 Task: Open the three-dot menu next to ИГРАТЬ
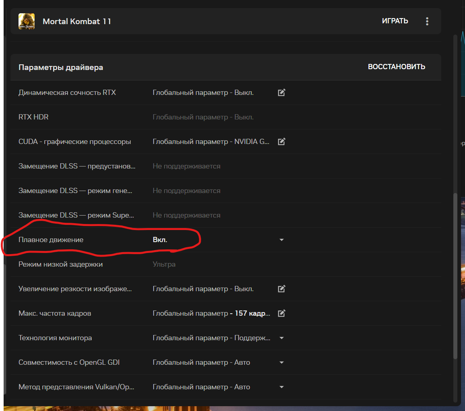427,21
